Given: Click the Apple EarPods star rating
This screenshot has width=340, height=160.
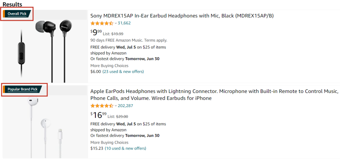Looking at the screenshot, I should tap(102, 106).
